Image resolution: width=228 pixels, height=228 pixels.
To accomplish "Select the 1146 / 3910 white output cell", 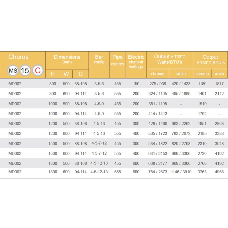I will (181, 172).
